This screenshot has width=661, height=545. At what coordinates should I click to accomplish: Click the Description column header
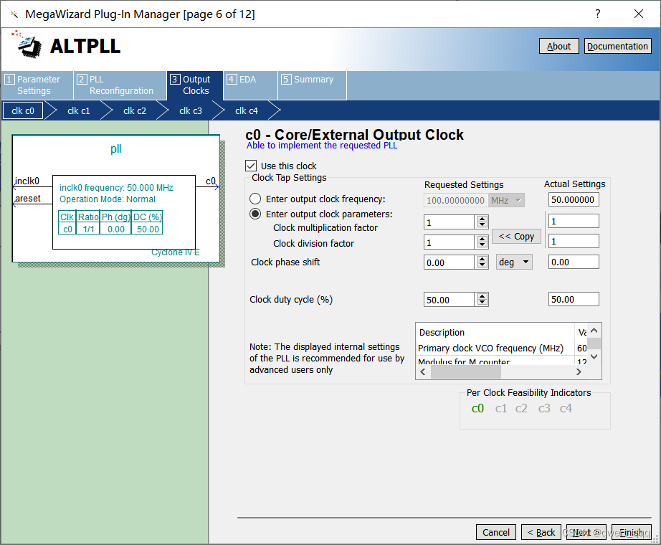[x=495, y=332]
